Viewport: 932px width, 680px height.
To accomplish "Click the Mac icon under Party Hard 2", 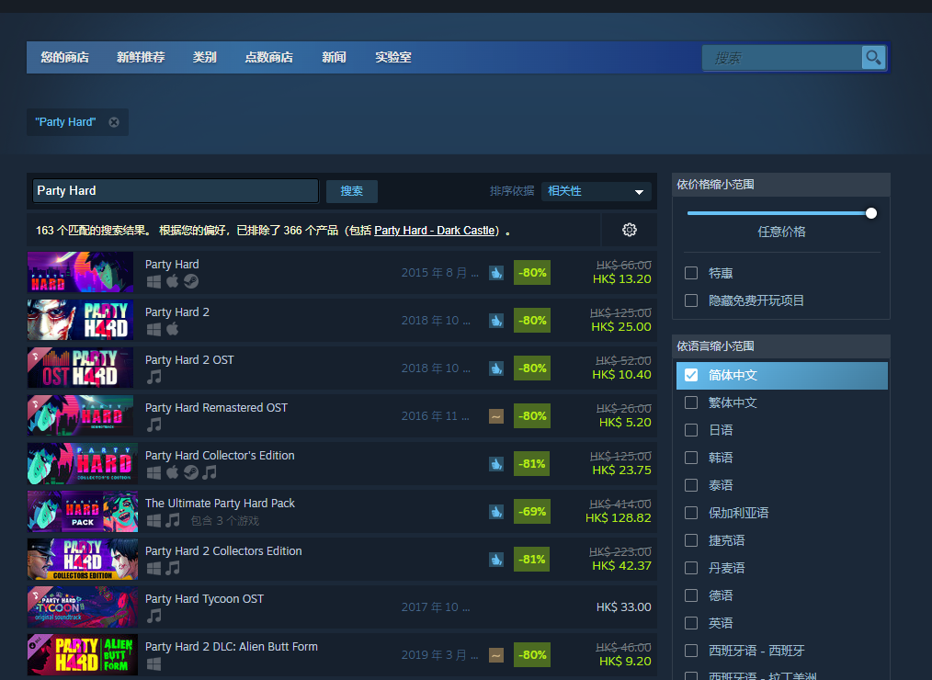I will coord(173,329).
